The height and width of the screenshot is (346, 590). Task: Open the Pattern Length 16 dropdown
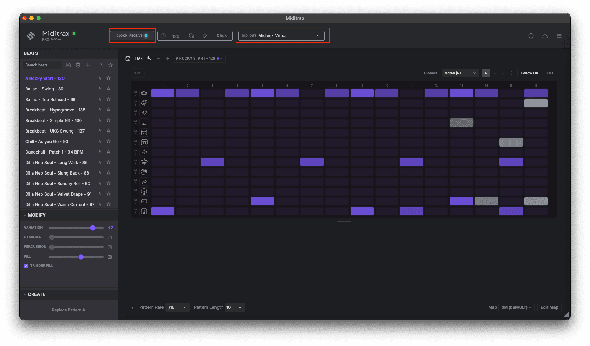pos(235,307)
